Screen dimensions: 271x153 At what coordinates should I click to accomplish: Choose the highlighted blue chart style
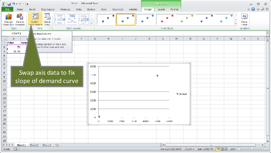(x=126, y=19)
